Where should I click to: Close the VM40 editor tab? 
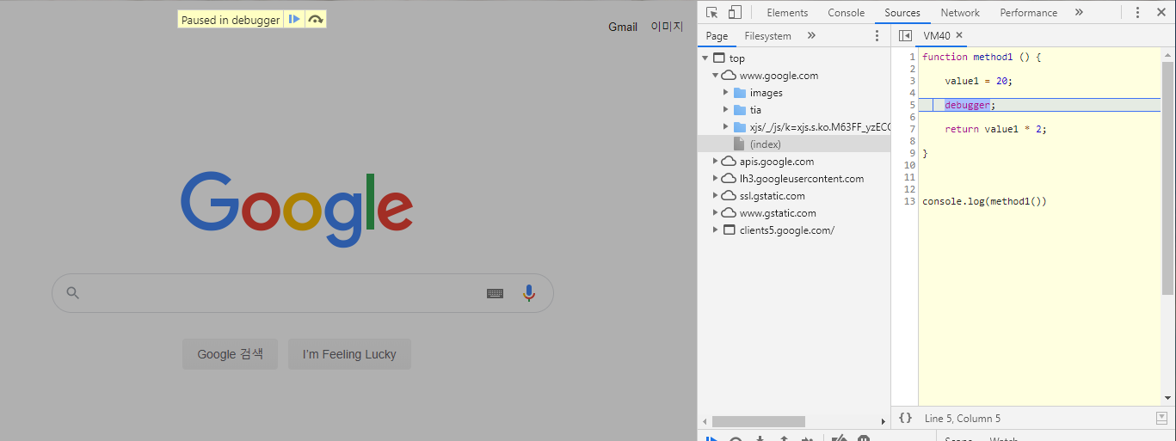tap(960, 36)
